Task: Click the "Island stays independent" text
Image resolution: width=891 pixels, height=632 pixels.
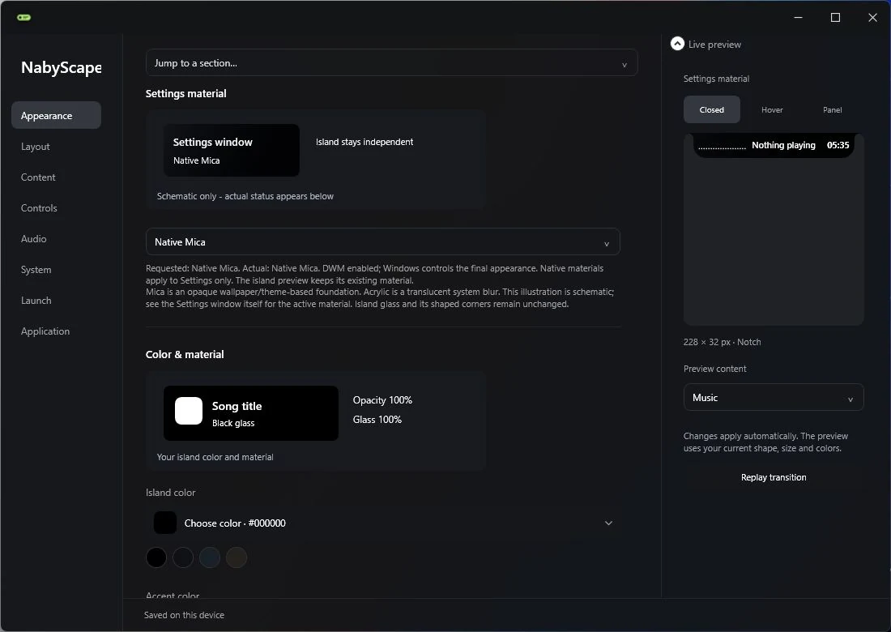Action: pos(364,142)
